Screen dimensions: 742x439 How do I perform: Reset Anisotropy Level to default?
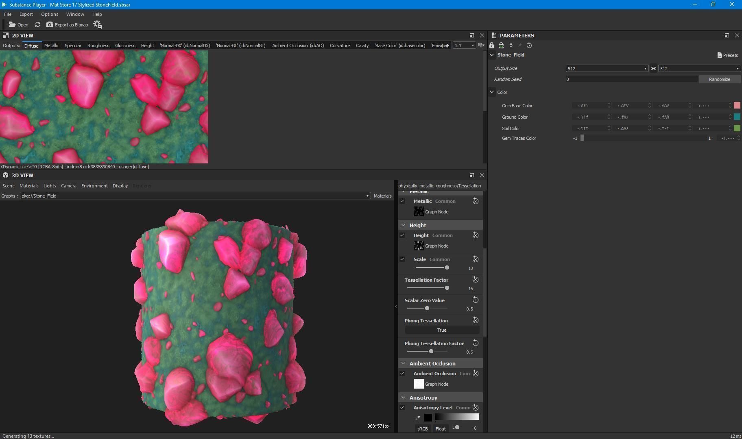point(475,408)
